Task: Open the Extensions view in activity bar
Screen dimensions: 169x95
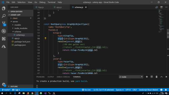Action: (x=4, y=39)
